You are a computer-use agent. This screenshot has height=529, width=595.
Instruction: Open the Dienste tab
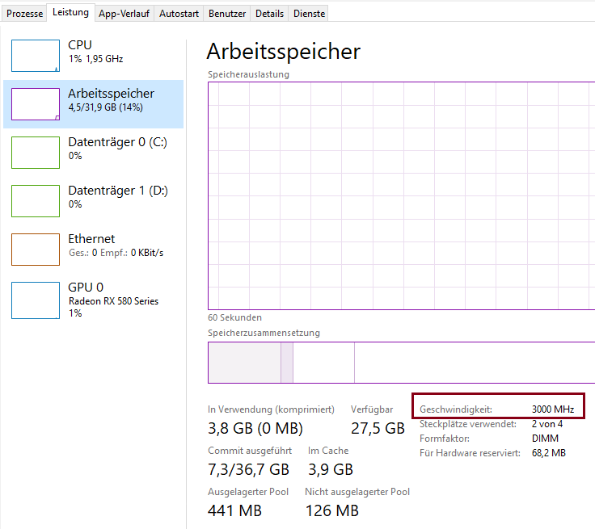click(x=309, y=14)
